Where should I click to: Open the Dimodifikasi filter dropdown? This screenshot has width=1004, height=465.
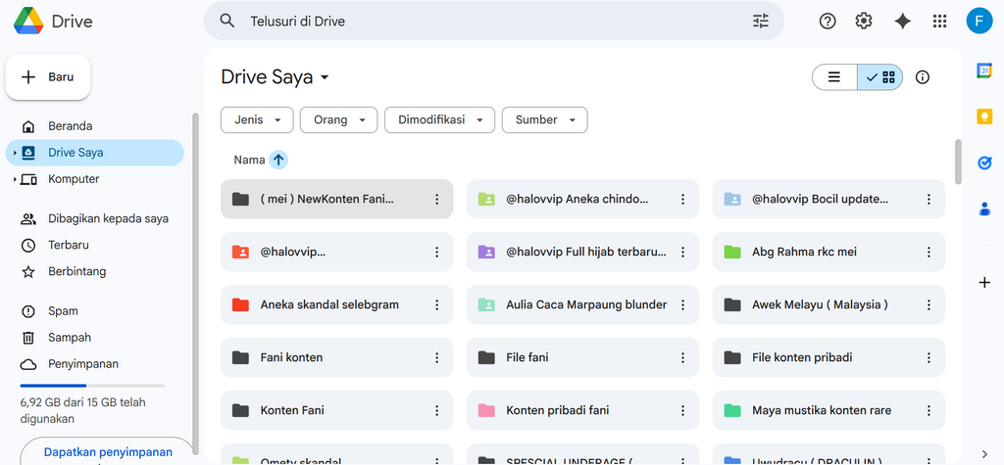click(439, 119)
